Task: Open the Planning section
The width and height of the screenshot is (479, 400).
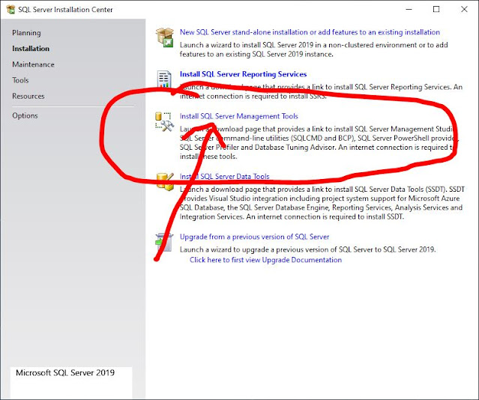Action: [26, 33]
